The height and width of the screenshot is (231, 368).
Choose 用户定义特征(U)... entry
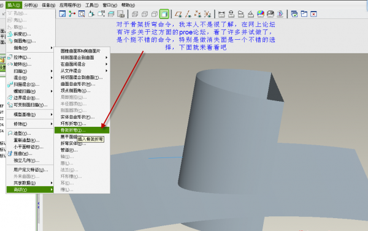pyautogui.click(x=31, y=170)
